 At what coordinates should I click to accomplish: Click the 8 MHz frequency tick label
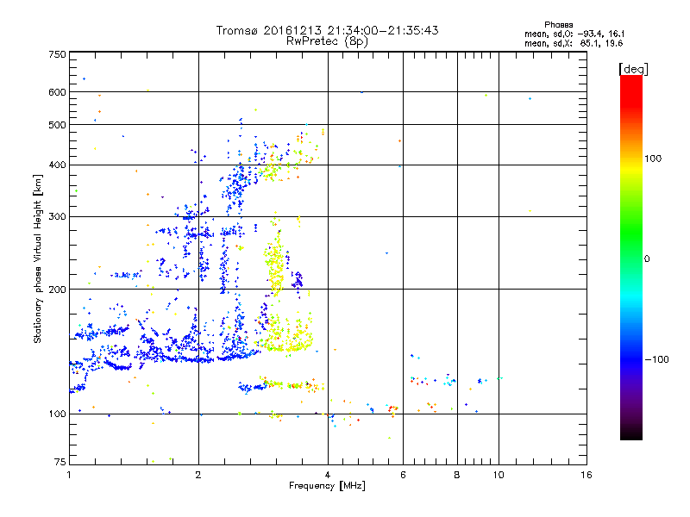[x=457, y=475]
